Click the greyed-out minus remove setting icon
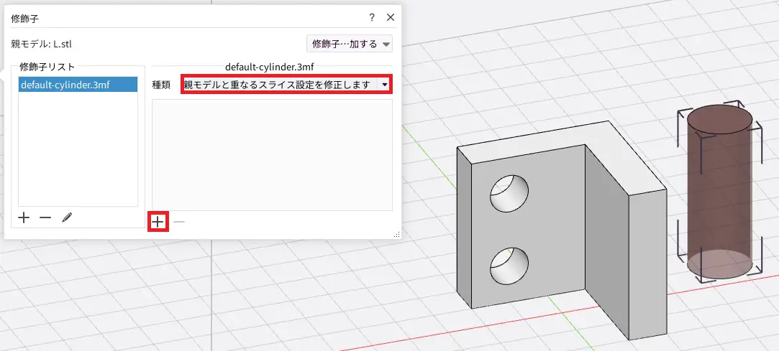 [x=179, y=222]
